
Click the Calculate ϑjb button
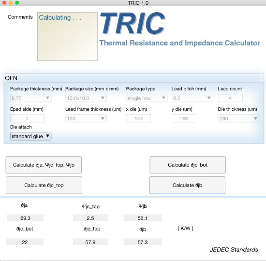coord(187,185)
